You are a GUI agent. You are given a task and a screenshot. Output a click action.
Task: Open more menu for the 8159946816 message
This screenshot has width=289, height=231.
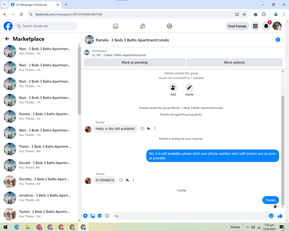click(x=134, y=180)
